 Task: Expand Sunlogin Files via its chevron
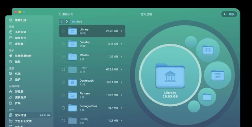click(121, 108)
